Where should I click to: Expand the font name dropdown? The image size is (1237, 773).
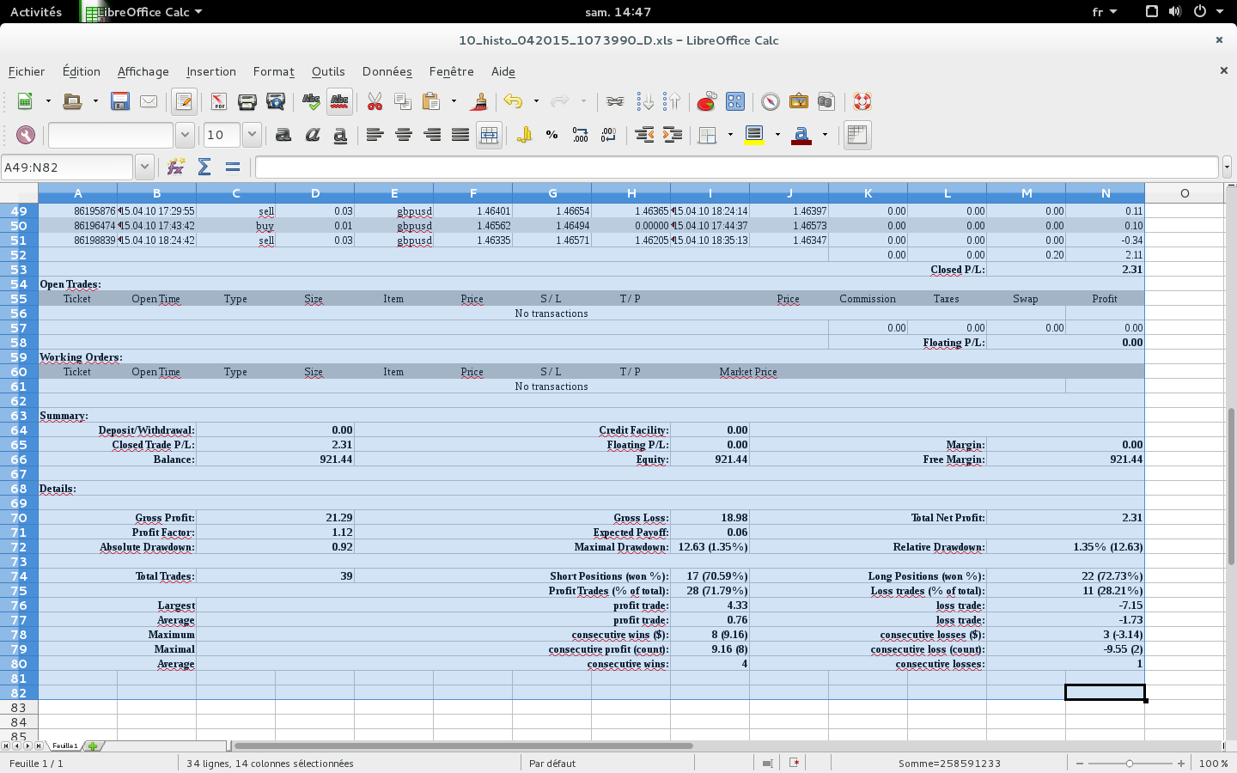(185, 135)
